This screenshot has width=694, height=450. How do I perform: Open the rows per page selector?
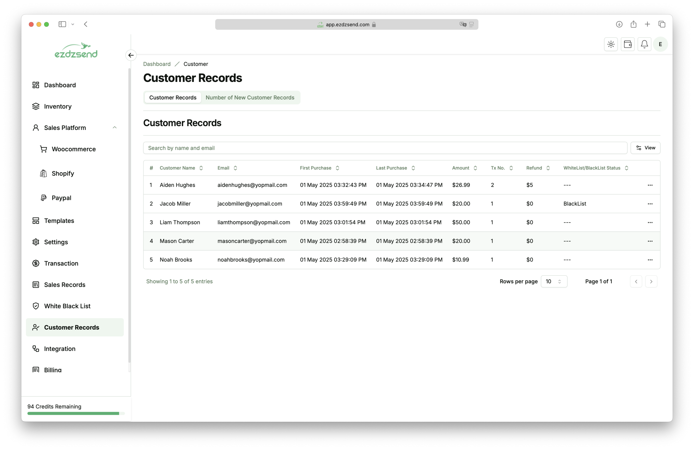(554, 281)
